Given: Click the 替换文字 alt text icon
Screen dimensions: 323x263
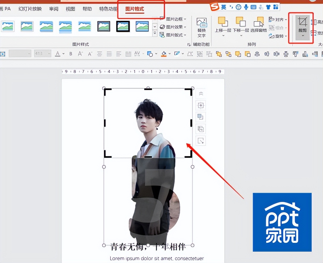Looking at the screenshot, I should coord(201,23).
